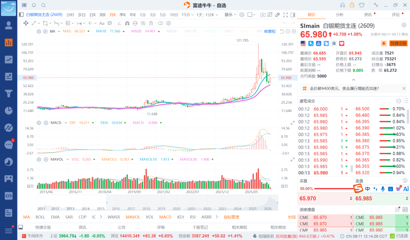Image resolution: width=410 pixels, height=240 pixels.
Task: Collapse the quote details chevron
Action: [x=353, y=80]
